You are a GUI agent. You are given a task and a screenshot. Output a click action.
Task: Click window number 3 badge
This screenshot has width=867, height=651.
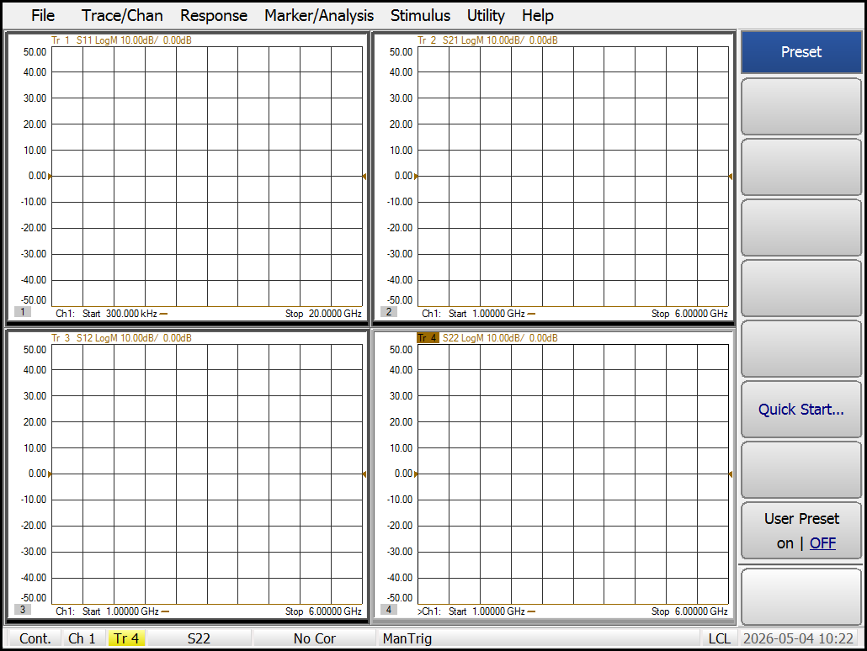click(23, 610)
